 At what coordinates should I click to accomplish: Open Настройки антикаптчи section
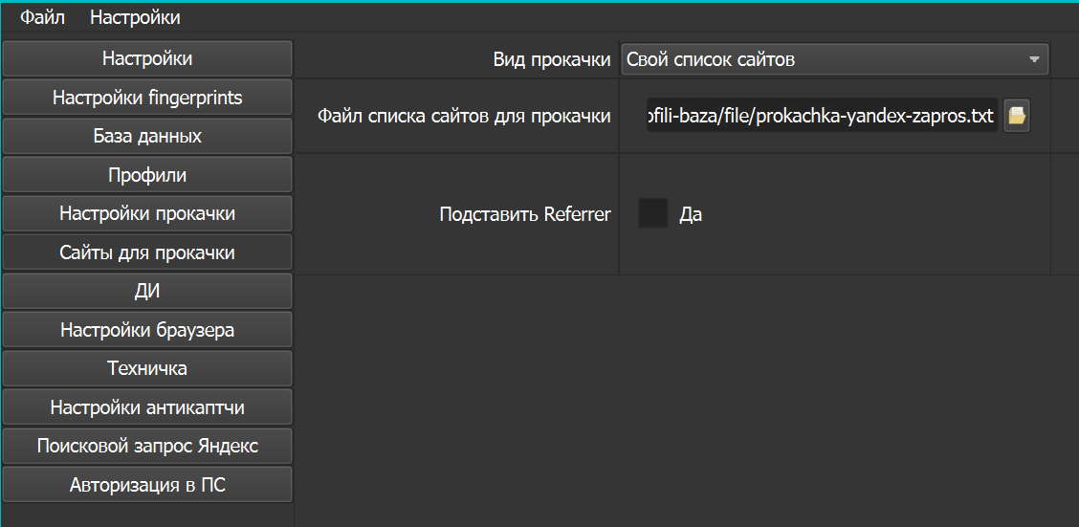point(147,407)
